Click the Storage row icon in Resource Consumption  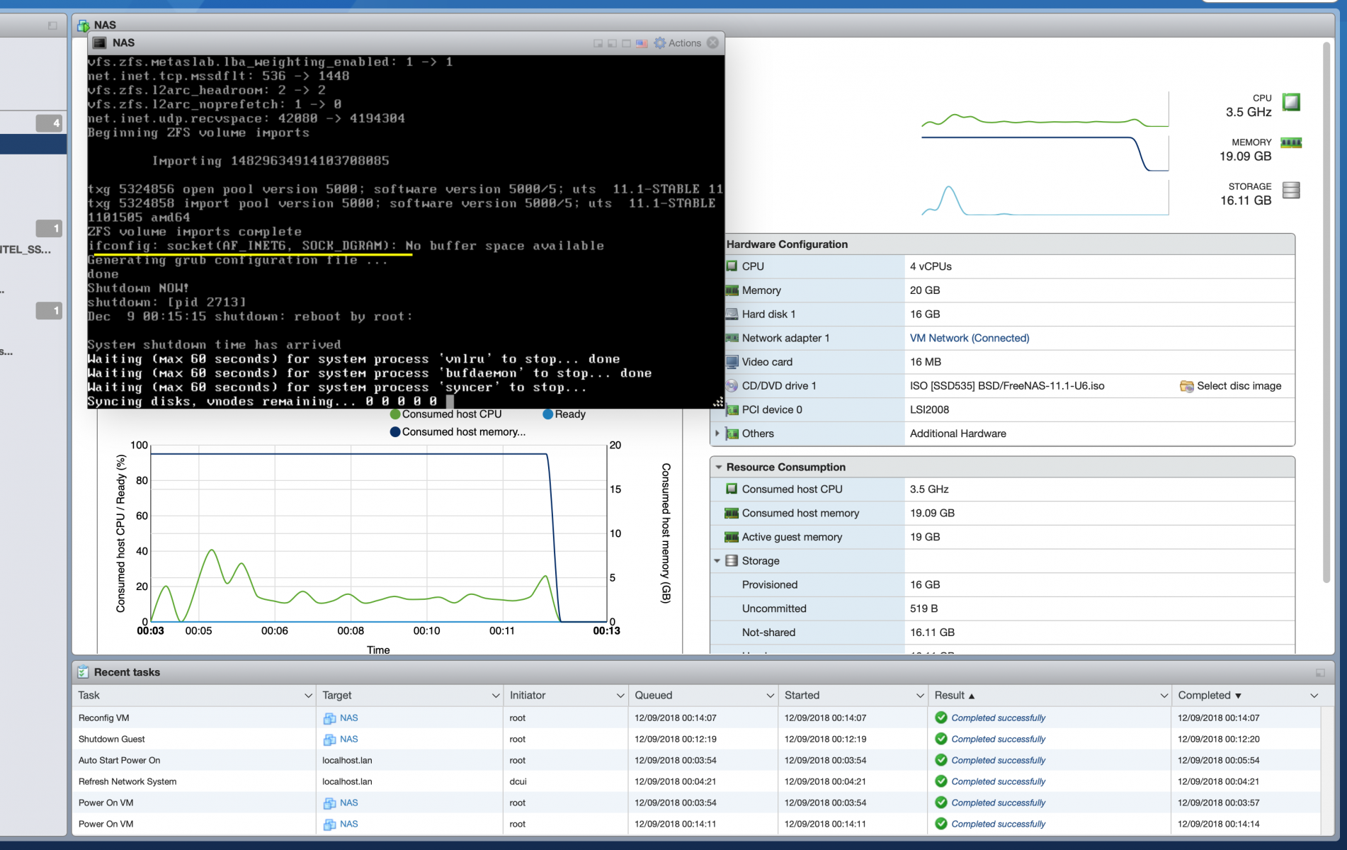click(732, 561)
